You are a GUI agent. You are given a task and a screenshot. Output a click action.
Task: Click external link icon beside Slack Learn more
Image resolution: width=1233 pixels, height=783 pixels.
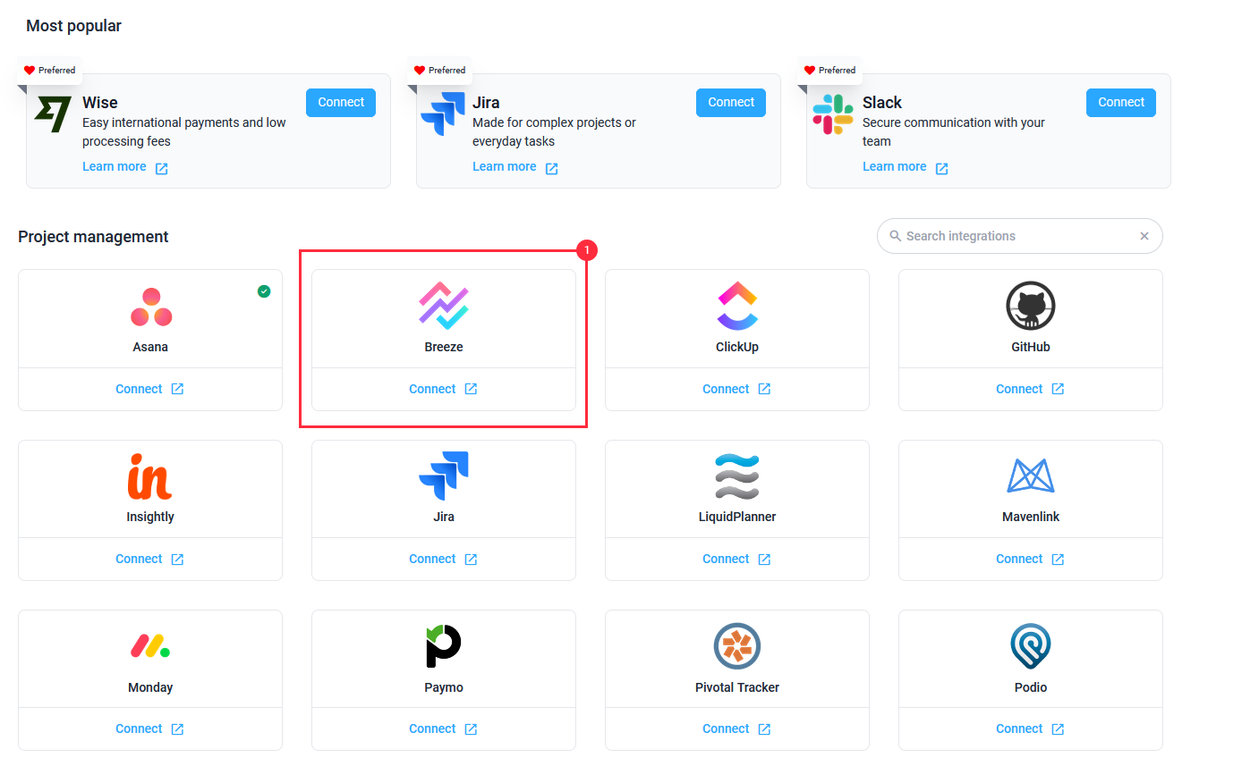point(941,168)
